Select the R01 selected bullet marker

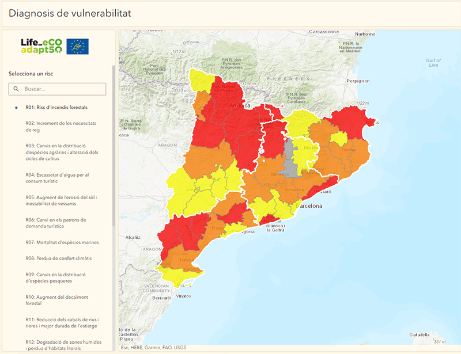[x=16, y=108]
